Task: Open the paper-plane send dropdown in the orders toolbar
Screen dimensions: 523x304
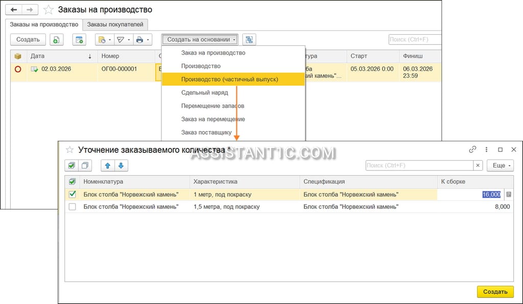Action: coord(124,40)
